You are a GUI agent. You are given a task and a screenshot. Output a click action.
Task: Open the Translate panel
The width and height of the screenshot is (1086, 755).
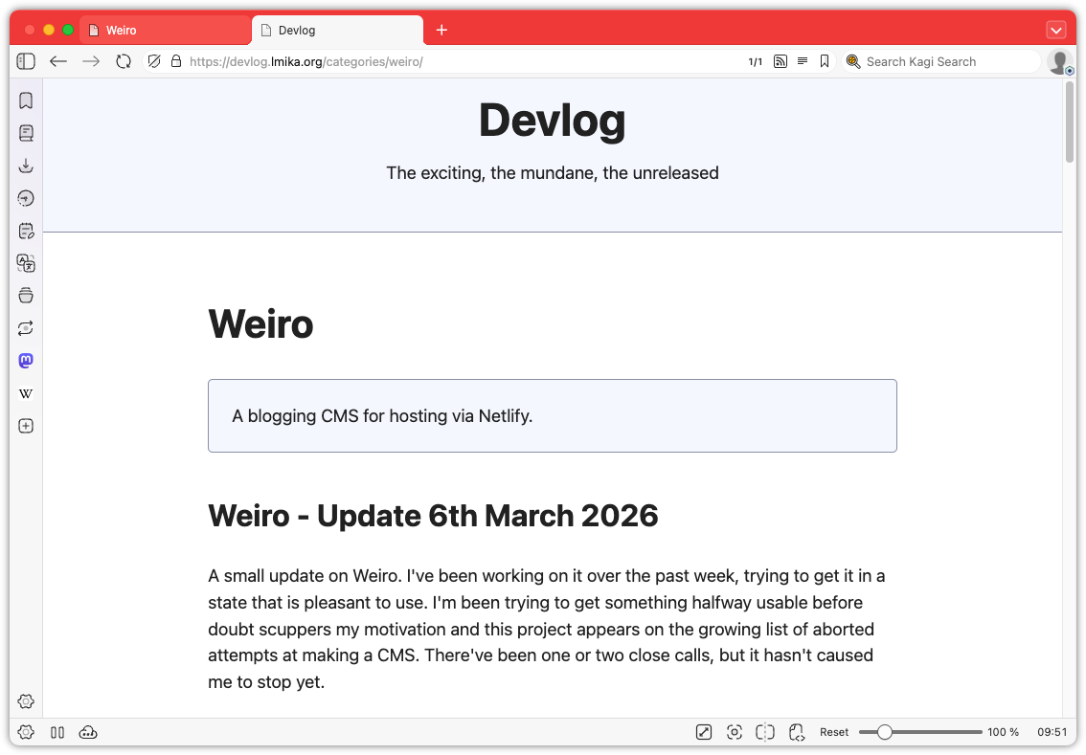click(26, 263)
